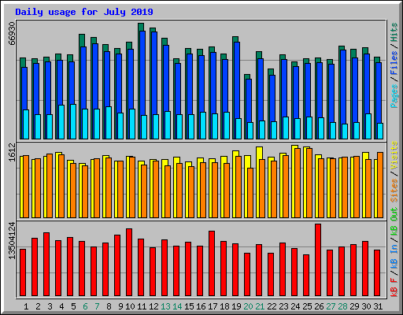Select the red kB bar for day 1
Viewport: 403px width, 315px height.
(x=23, y=272)
